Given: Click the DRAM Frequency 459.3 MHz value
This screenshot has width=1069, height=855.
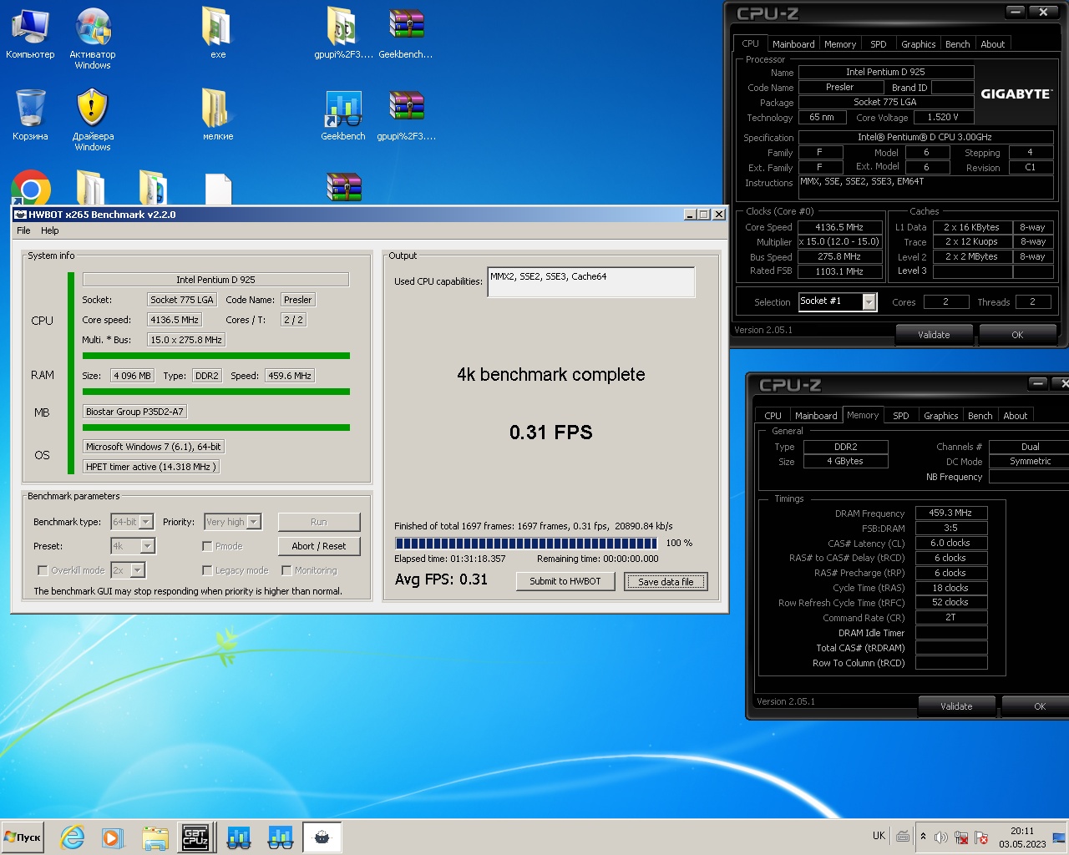Looking at the screenshot, I should [951, 514].
